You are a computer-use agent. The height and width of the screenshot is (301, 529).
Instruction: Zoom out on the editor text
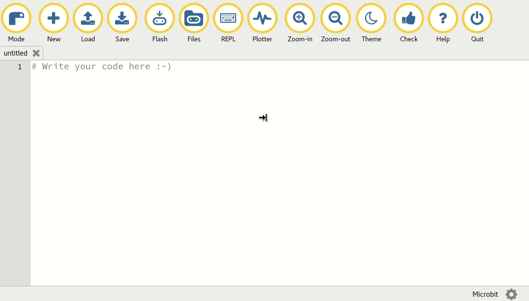pyautogui.click(x=336, y=19)
